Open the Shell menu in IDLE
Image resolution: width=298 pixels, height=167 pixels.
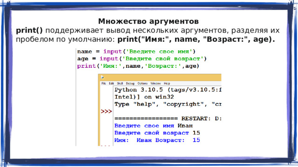[120, 83]
